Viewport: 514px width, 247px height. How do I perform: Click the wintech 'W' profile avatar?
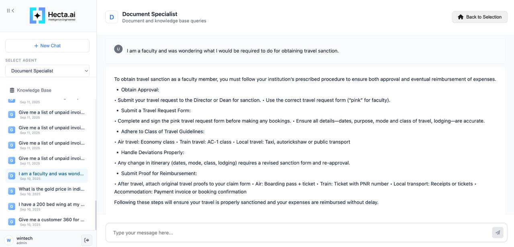point(9,240)
